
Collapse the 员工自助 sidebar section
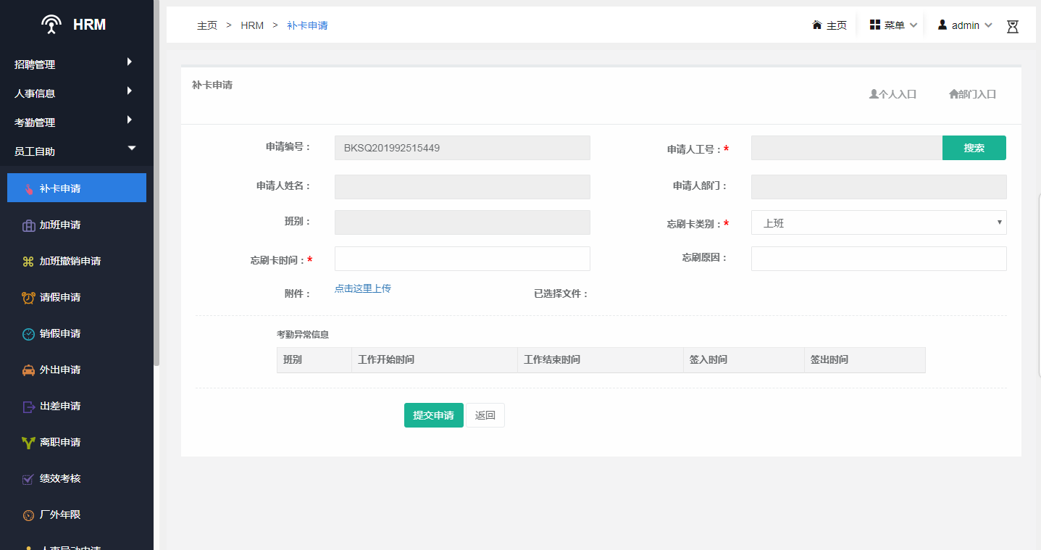tap(72, 151)
